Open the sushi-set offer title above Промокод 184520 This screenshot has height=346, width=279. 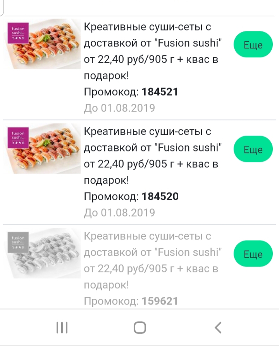pyautogui.click(x=153, y=156)
